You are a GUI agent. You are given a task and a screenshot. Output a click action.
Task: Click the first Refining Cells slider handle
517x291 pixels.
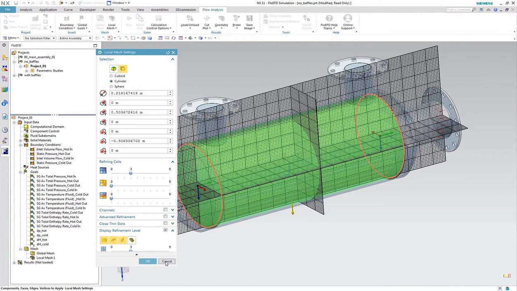pos(131,173)
